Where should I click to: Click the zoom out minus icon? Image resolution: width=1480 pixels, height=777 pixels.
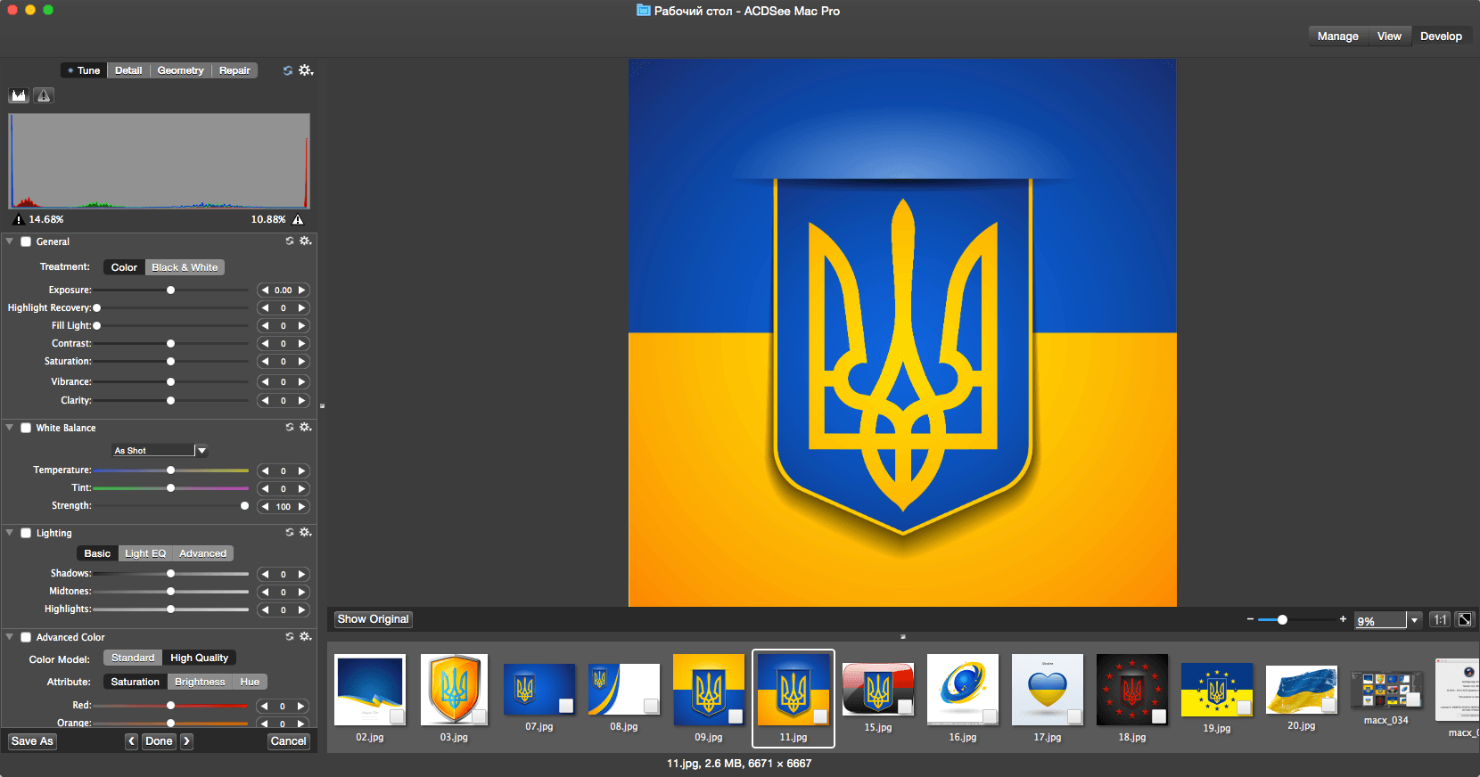1250,619
